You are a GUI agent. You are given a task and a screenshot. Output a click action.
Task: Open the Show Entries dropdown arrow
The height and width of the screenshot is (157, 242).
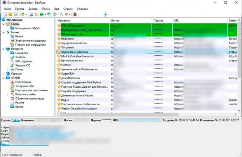(70, 14)
